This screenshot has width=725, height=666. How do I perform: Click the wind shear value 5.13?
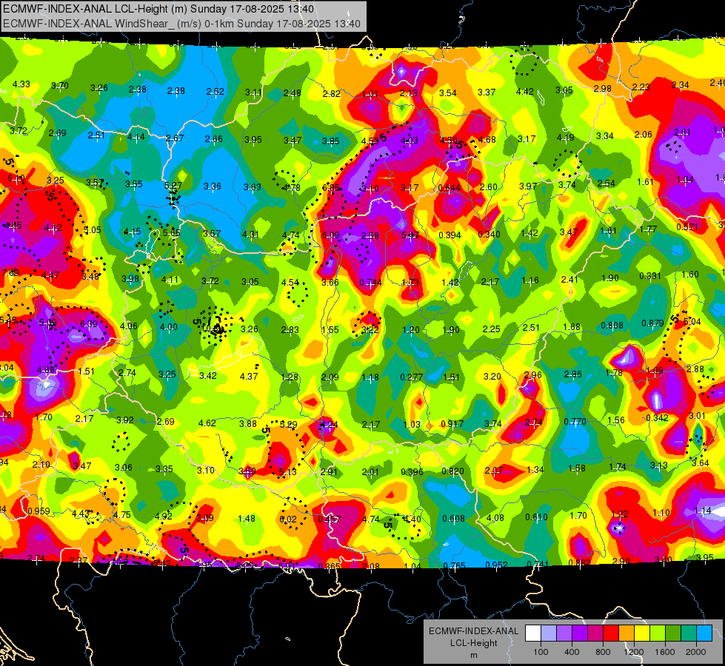tap(287, 472)
